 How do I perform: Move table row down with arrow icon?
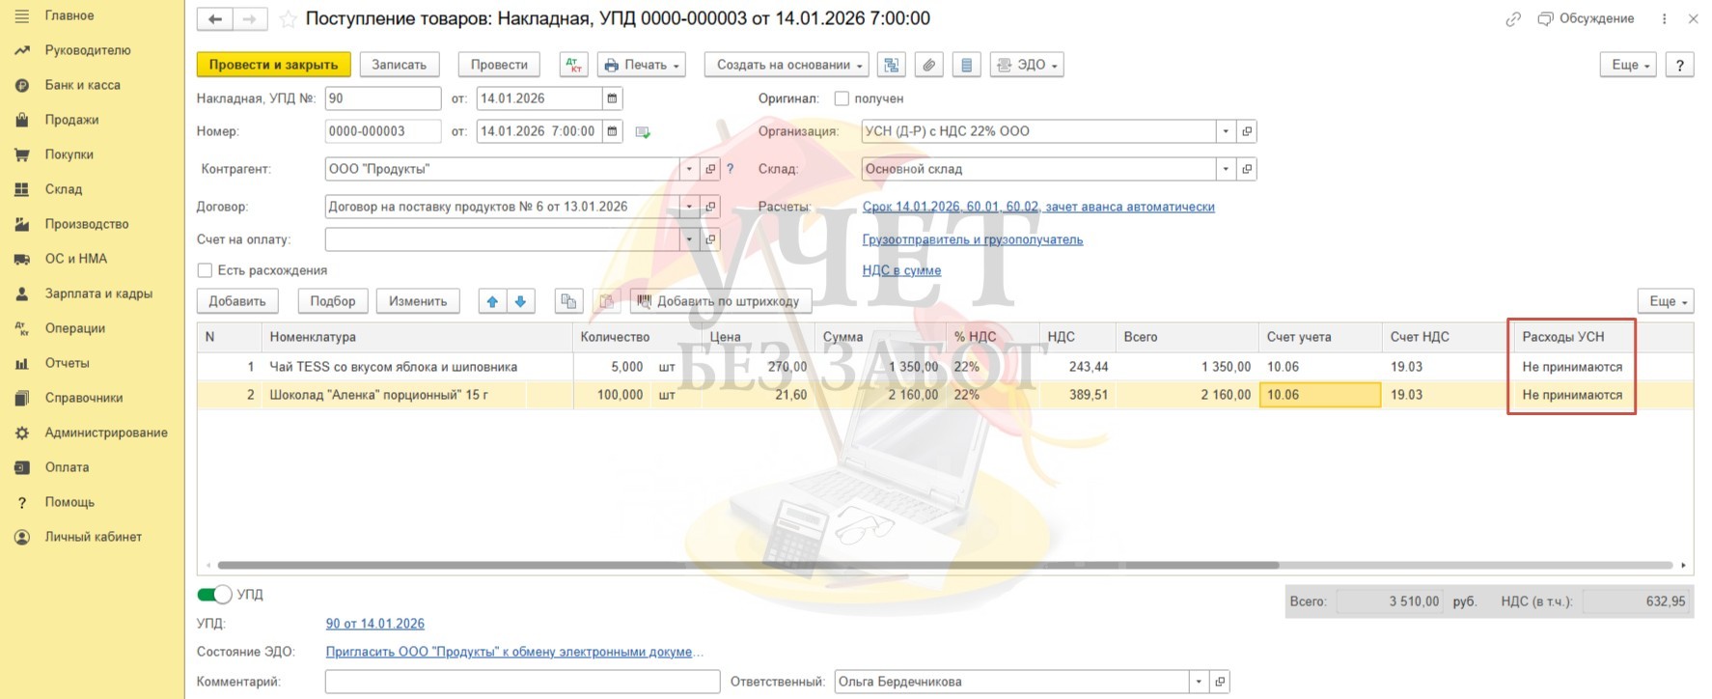[520, 301]
